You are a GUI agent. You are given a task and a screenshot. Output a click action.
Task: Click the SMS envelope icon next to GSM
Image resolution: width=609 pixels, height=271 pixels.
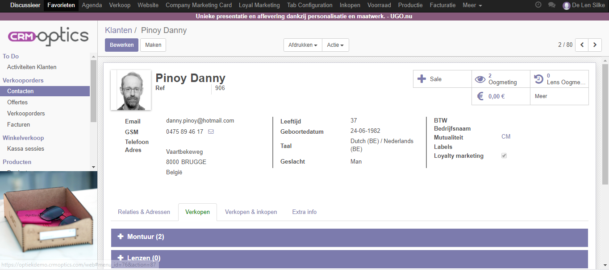pos(211,131)
